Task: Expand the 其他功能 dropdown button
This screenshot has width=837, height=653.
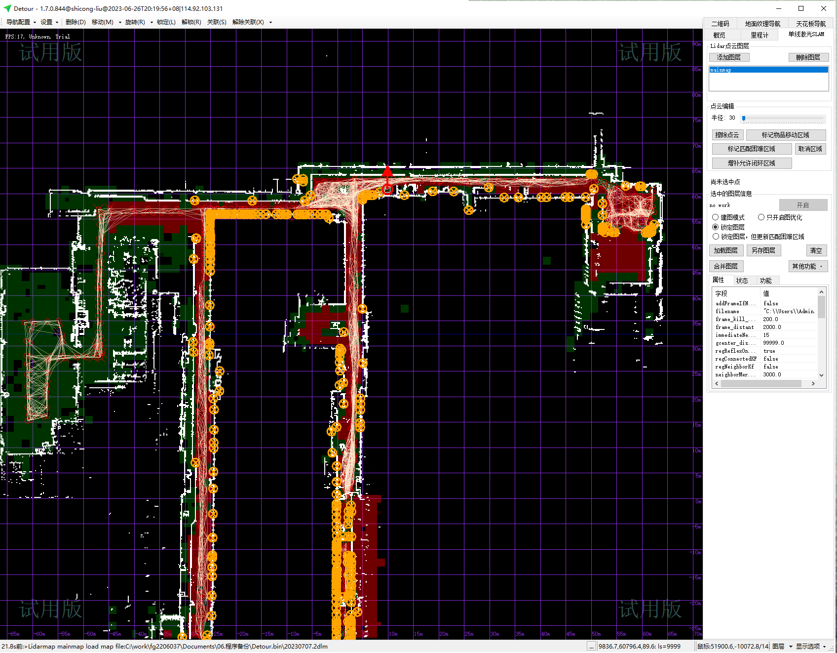Action: [807, 266]
